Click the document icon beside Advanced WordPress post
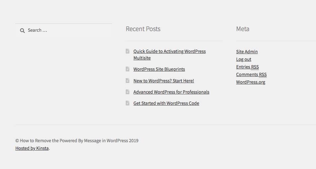The image size is (316, 169). point(127,92)
